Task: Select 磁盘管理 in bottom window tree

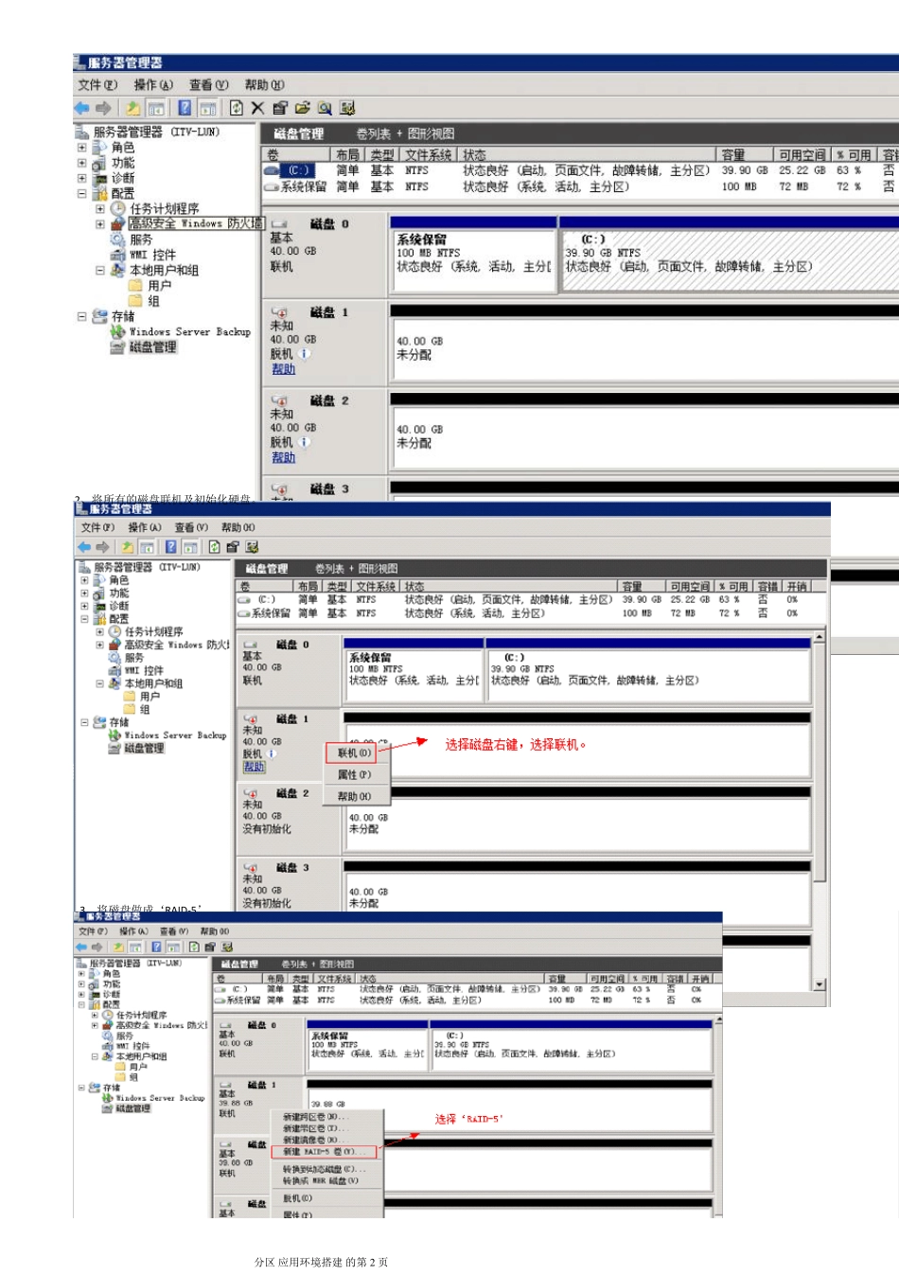Action: pyautogui.click(x=133, y=1108)
